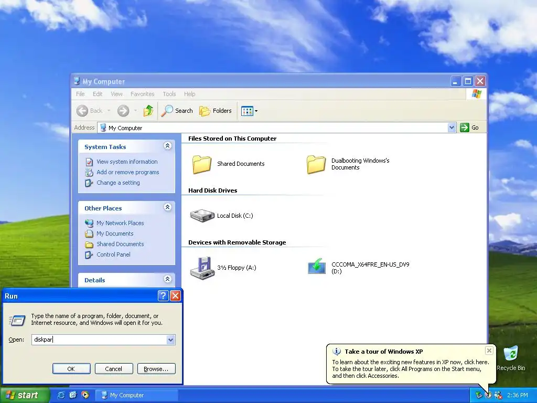Close the Run dialog
This screenshot has width=537, height=403.
[x=175, y=296]
